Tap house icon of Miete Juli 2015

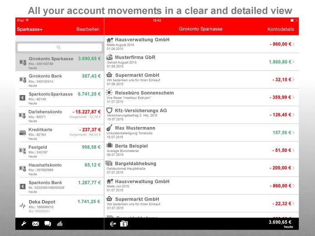point(110,182)
